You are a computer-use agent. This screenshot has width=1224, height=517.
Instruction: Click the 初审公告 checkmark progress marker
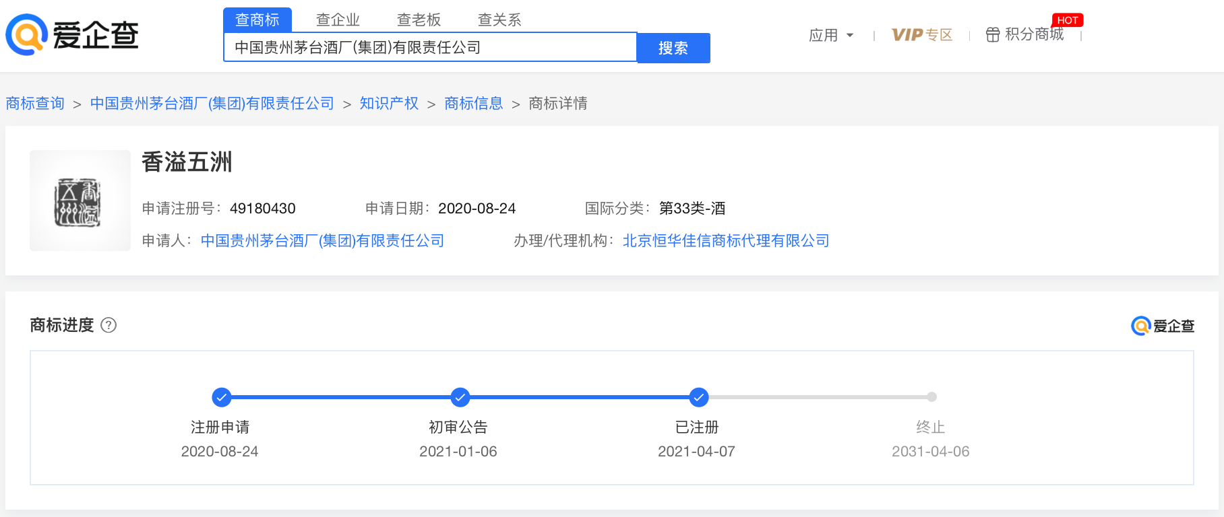(x=460, y=397)
